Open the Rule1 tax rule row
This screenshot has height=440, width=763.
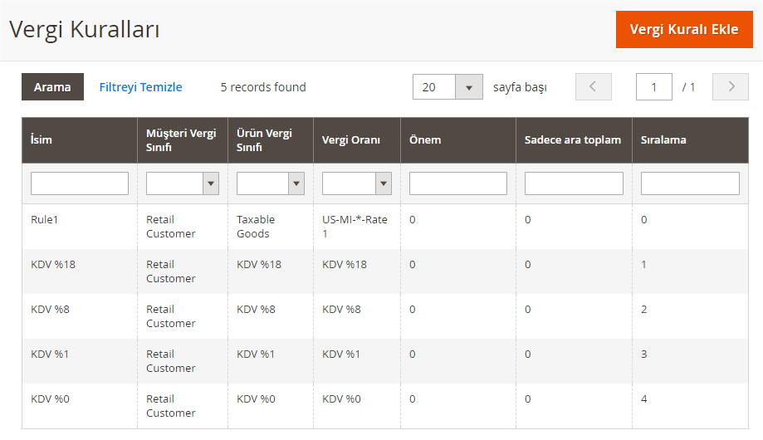pos(45,220)
